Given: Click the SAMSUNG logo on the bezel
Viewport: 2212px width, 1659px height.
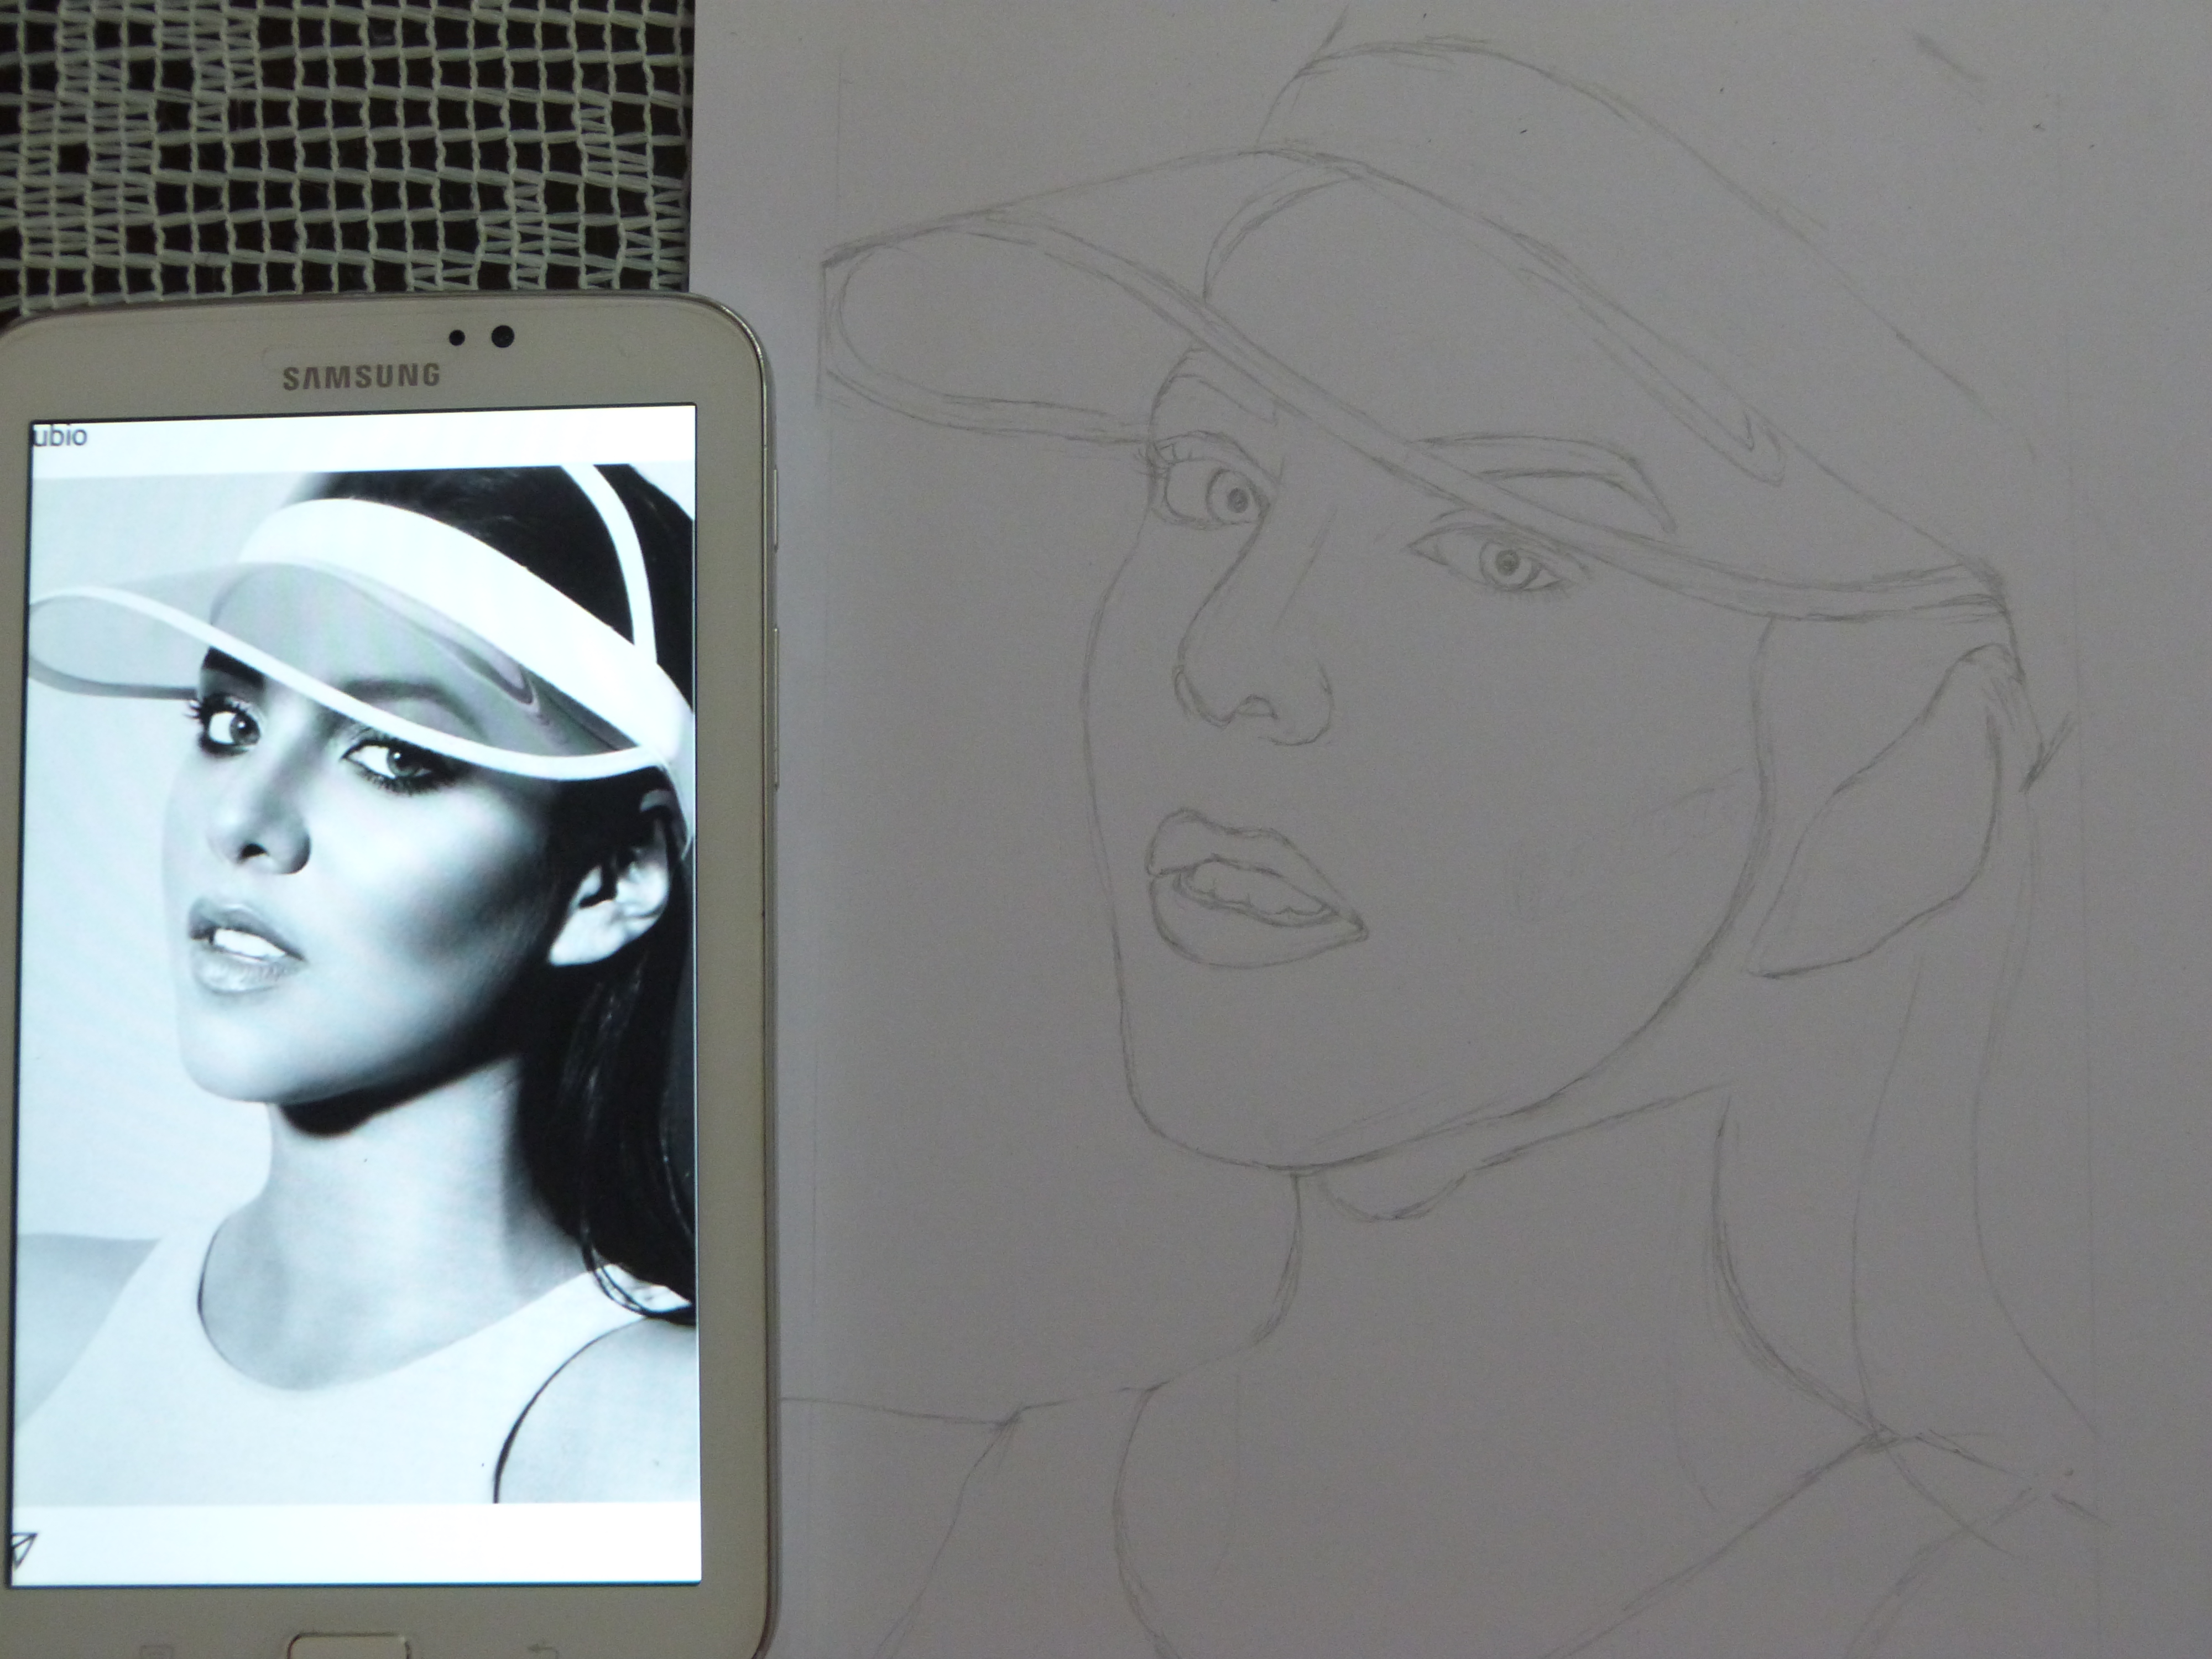Looking at the screenshot, I should tap(361, 376).
